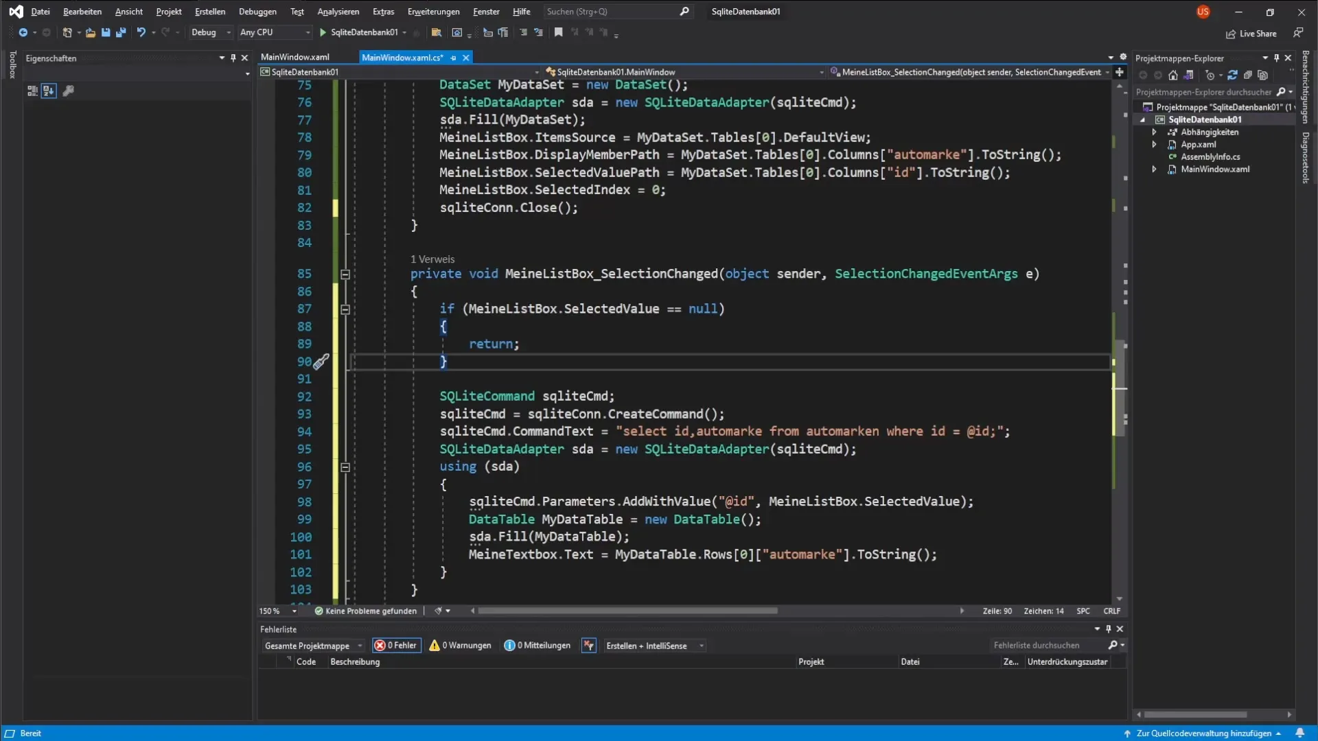1318x741 pixels.
Task: Click the pending changes filter clock icon
Action: coord(1210,75)
